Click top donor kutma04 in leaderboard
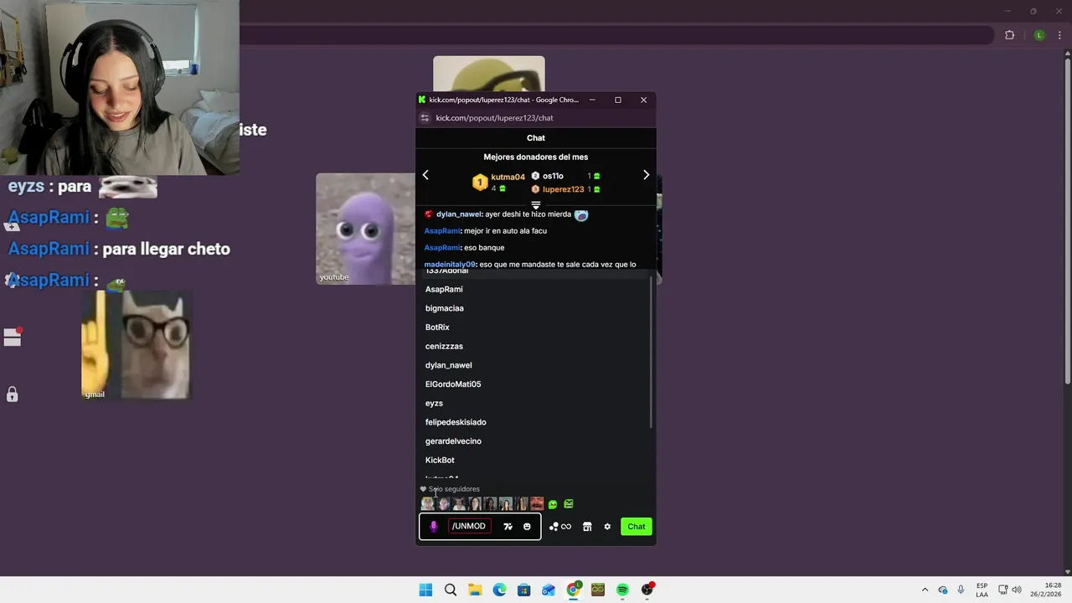Viewport: 1072px width, 603px height. (508, 177)
